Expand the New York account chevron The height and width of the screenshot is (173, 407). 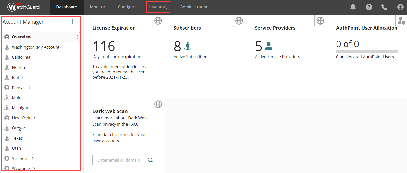(34, 118)
